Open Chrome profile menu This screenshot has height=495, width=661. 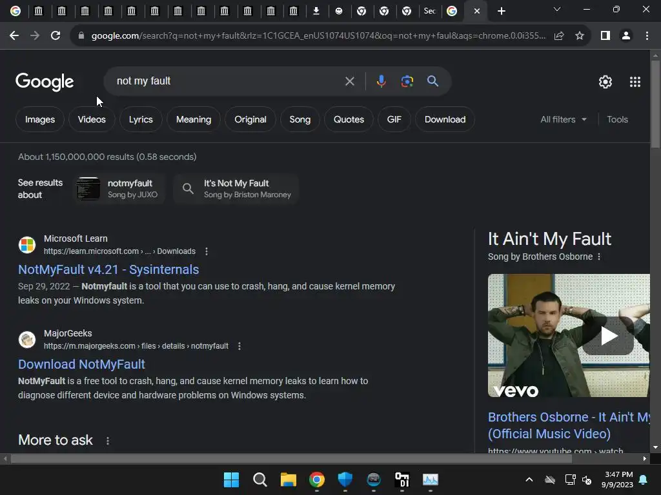point(626,36)
